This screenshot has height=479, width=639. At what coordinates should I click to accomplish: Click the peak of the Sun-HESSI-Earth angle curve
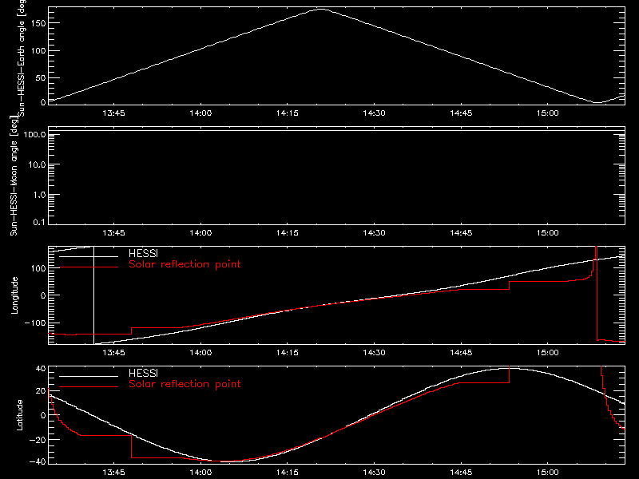(322, 9)
